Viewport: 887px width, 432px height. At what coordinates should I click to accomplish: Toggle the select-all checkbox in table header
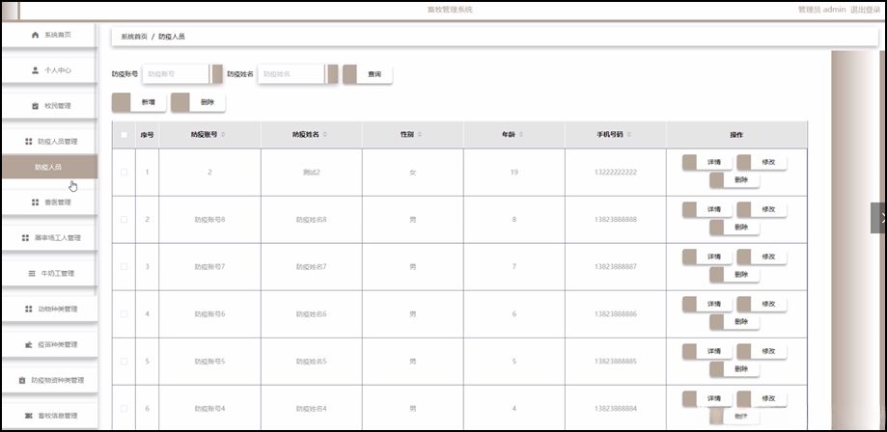[124, 135]
